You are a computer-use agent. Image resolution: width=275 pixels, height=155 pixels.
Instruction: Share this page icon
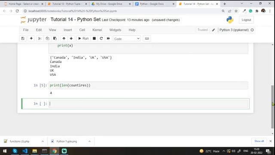229,11
